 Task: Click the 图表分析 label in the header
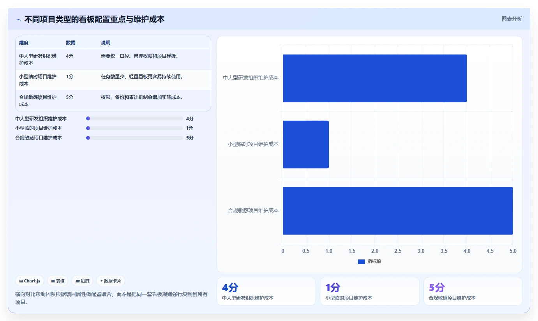[x=512, y=19]
